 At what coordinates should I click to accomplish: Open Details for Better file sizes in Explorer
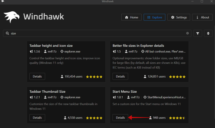pyautogui.click(x=120, y=76)
